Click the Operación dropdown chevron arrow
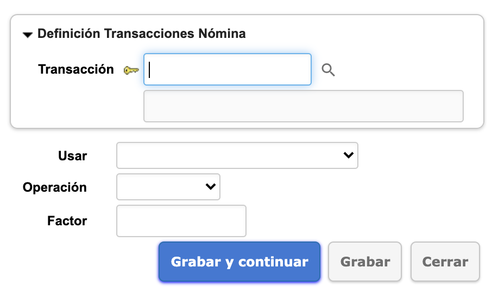This screenshot has width=492, height=287. tap(210, 187)
